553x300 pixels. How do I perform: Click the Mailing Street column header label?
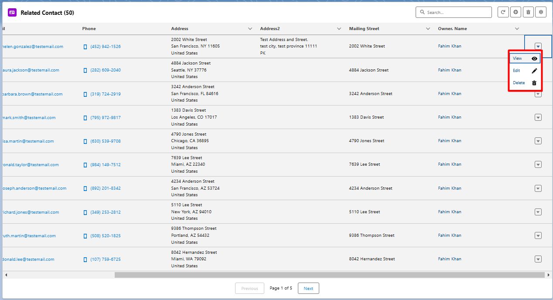point(364,29)
